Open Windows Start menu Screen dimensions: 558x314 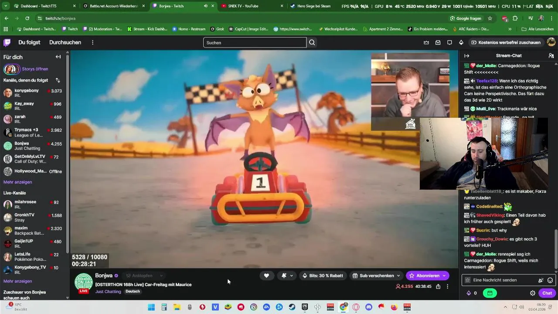(151, 307)
